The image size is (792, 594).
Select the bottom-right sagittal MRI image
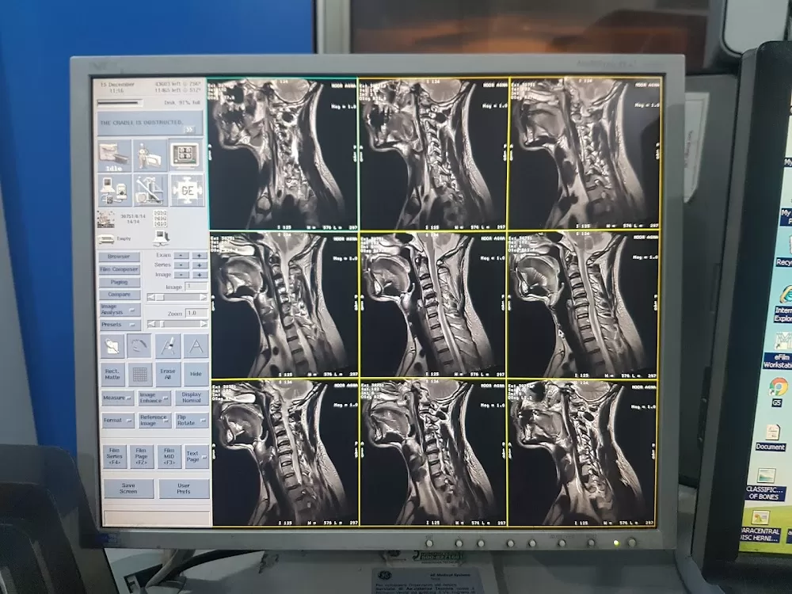582,452
